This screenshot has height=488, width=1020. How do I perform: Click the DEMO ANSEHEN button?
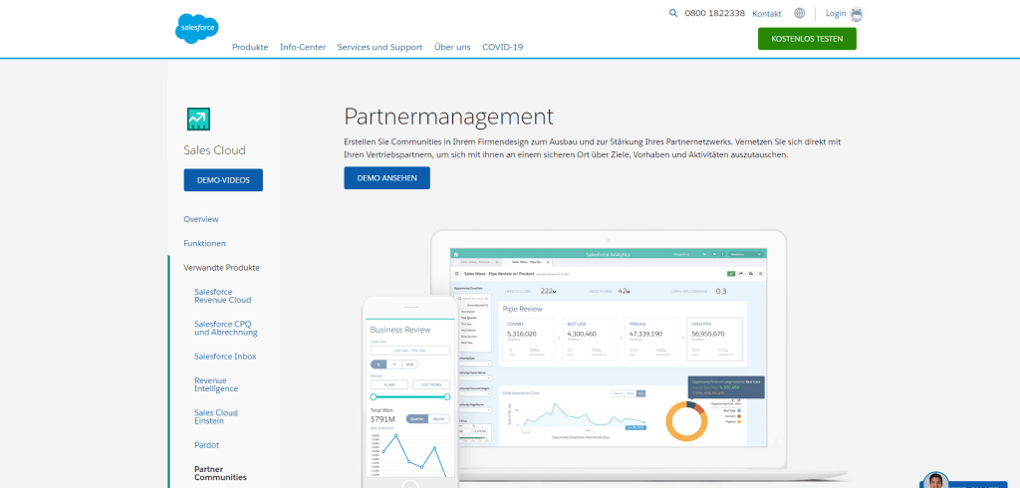click(x=386, y=177)
